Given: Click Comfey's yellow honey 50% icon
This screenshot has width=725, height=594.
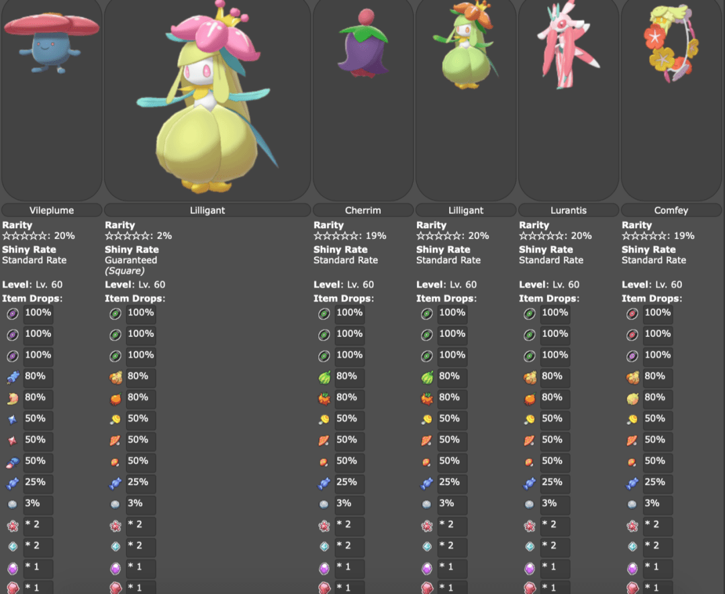Looking at the screenshot, I should coord(632,419).
